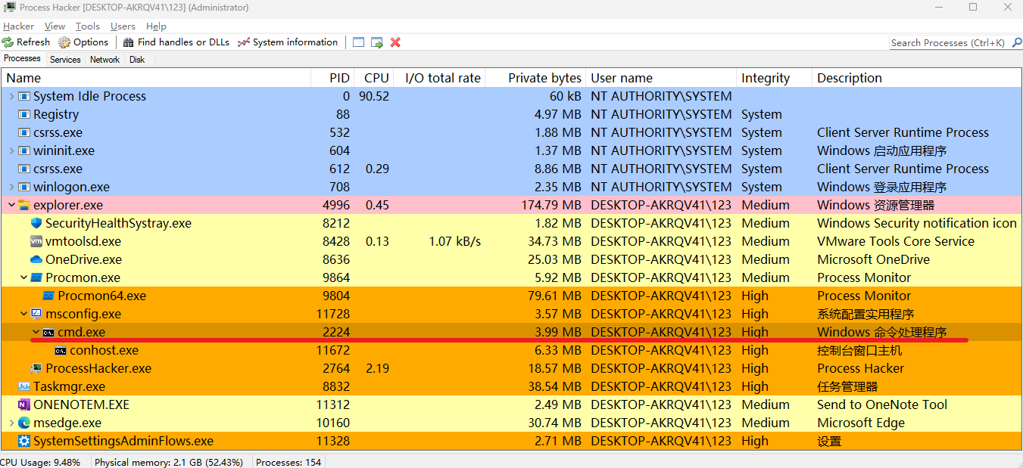This screenshot has height=468, width=1023.
Task: Sort by the Description column header
Action: coord(917,78)
